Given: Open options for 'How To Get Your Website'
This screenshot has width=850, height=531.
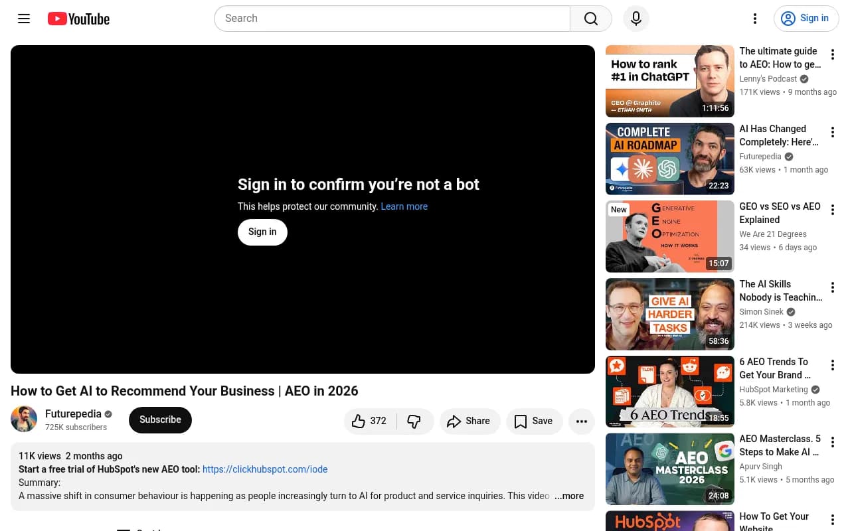Looking at the screenshot, I should (x=833, y=520).
